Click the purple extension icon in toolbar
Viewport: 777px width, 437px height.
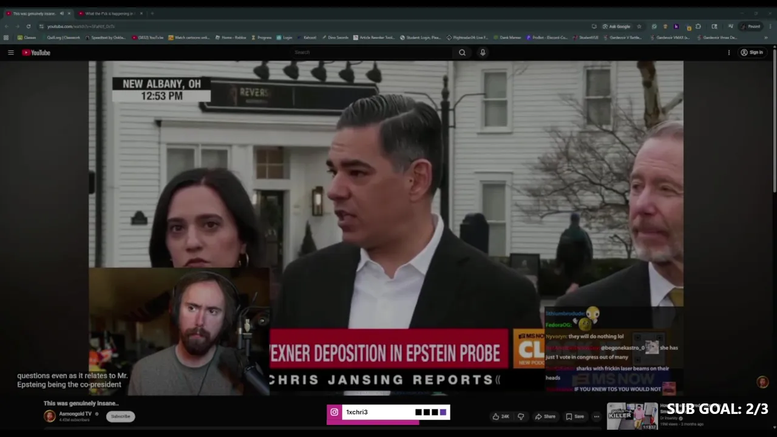[676, 27]
